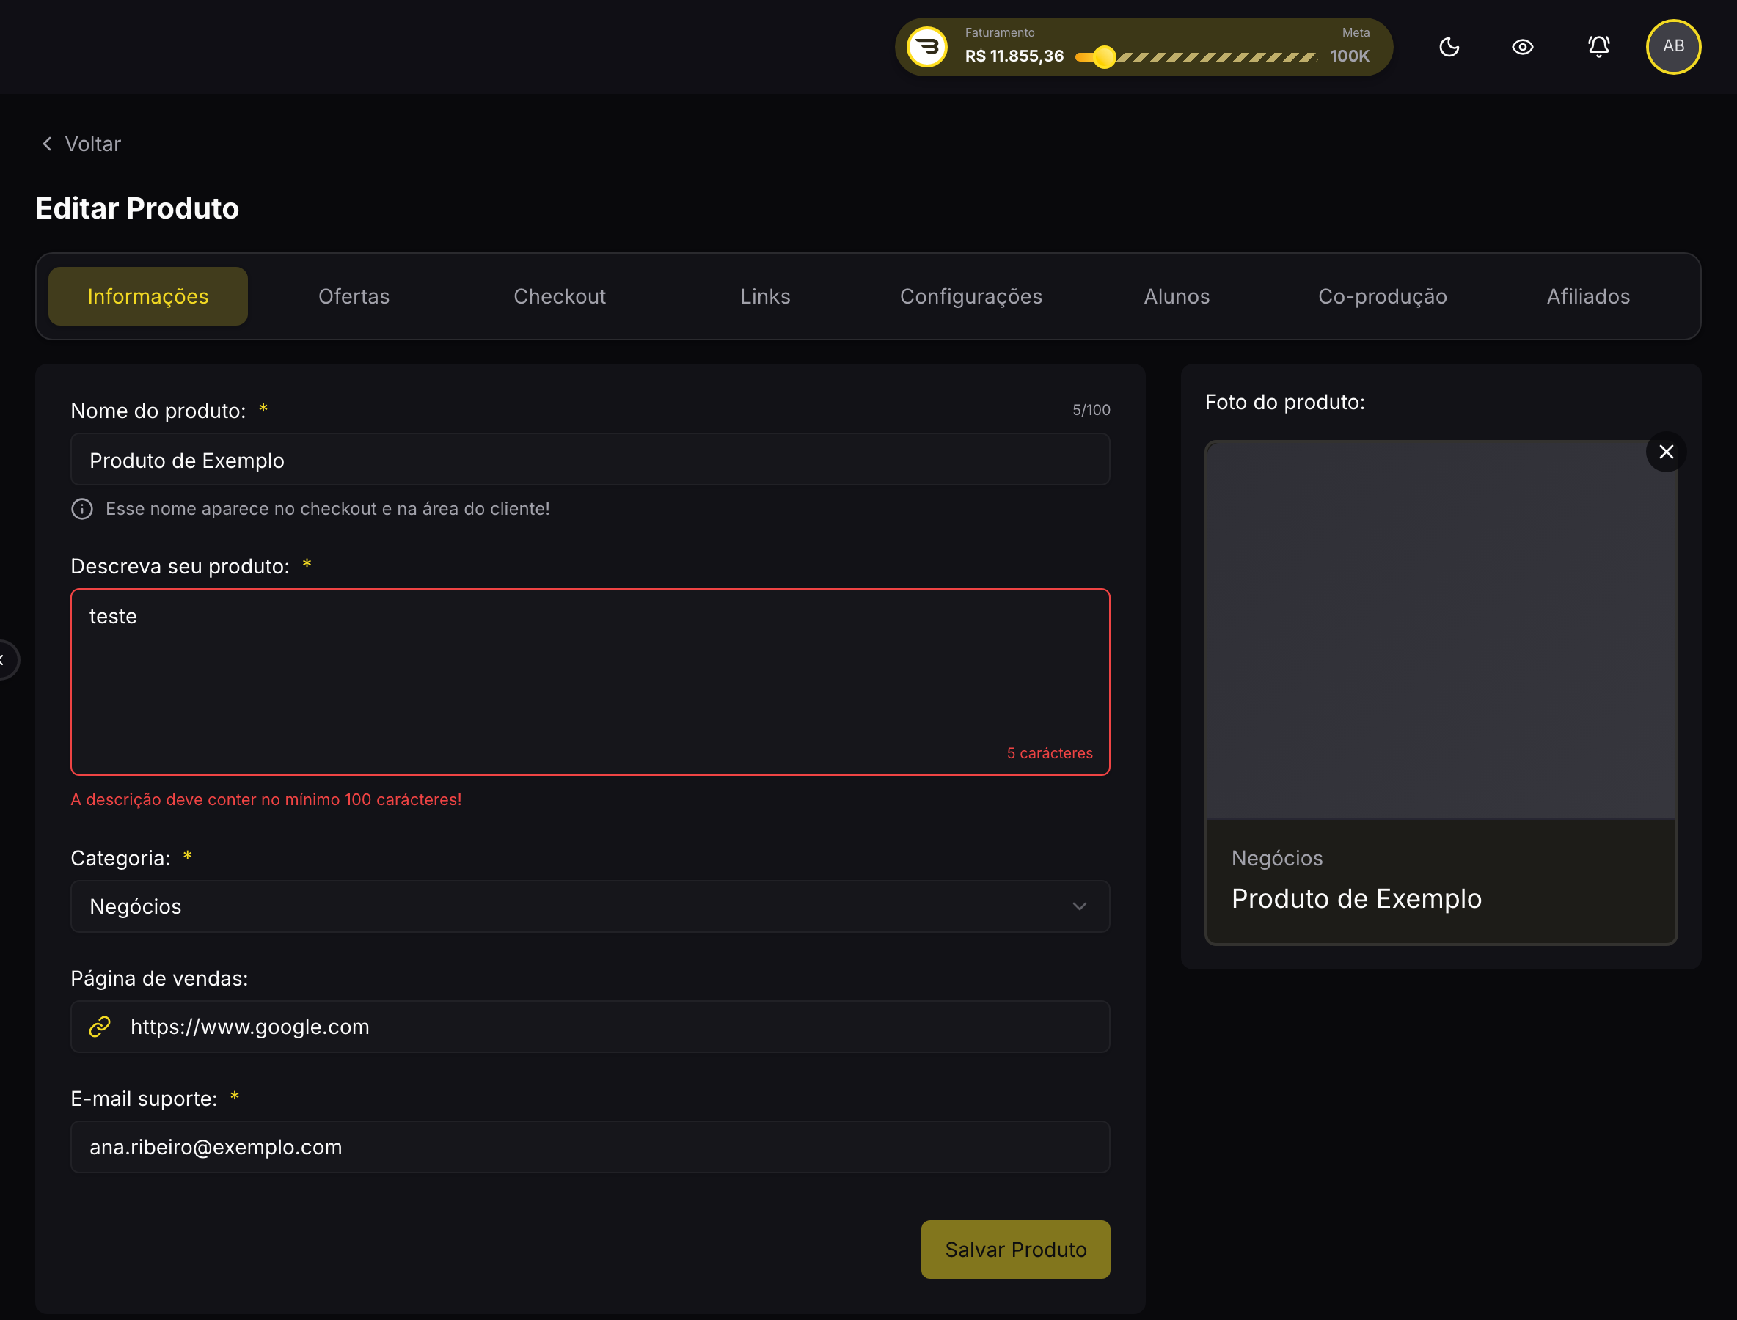Click the product photo preview thumbnail
This screenshot has height=1320, width=1737.
coord(1441,630)
